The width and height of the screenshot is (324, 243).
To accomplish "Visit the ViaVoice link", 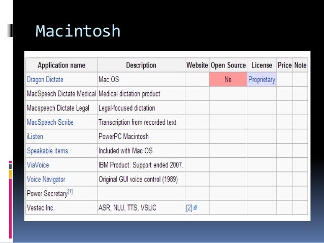I will pyautogui.click(x=38, y=165).
